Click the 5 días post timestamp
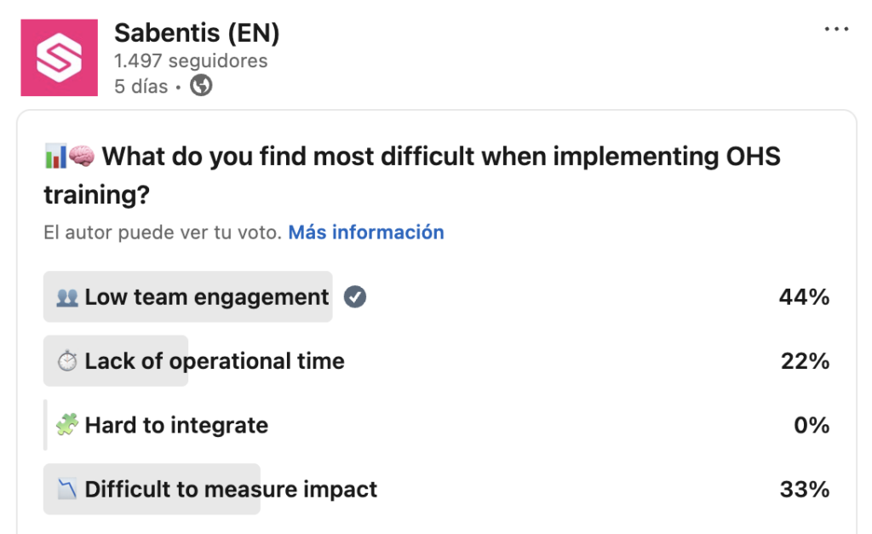Image resolution: width=872 pixels, height=534 pixels. (x=141, y=86)
